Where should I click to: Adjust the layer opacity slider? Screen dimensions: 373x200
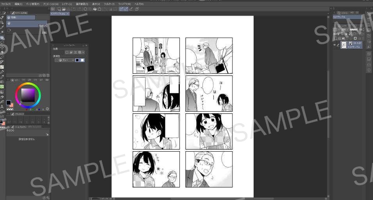click(354, 30)
